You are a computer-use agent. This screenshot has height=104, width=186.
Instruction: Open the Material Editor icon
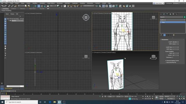(x=120, y=6)
